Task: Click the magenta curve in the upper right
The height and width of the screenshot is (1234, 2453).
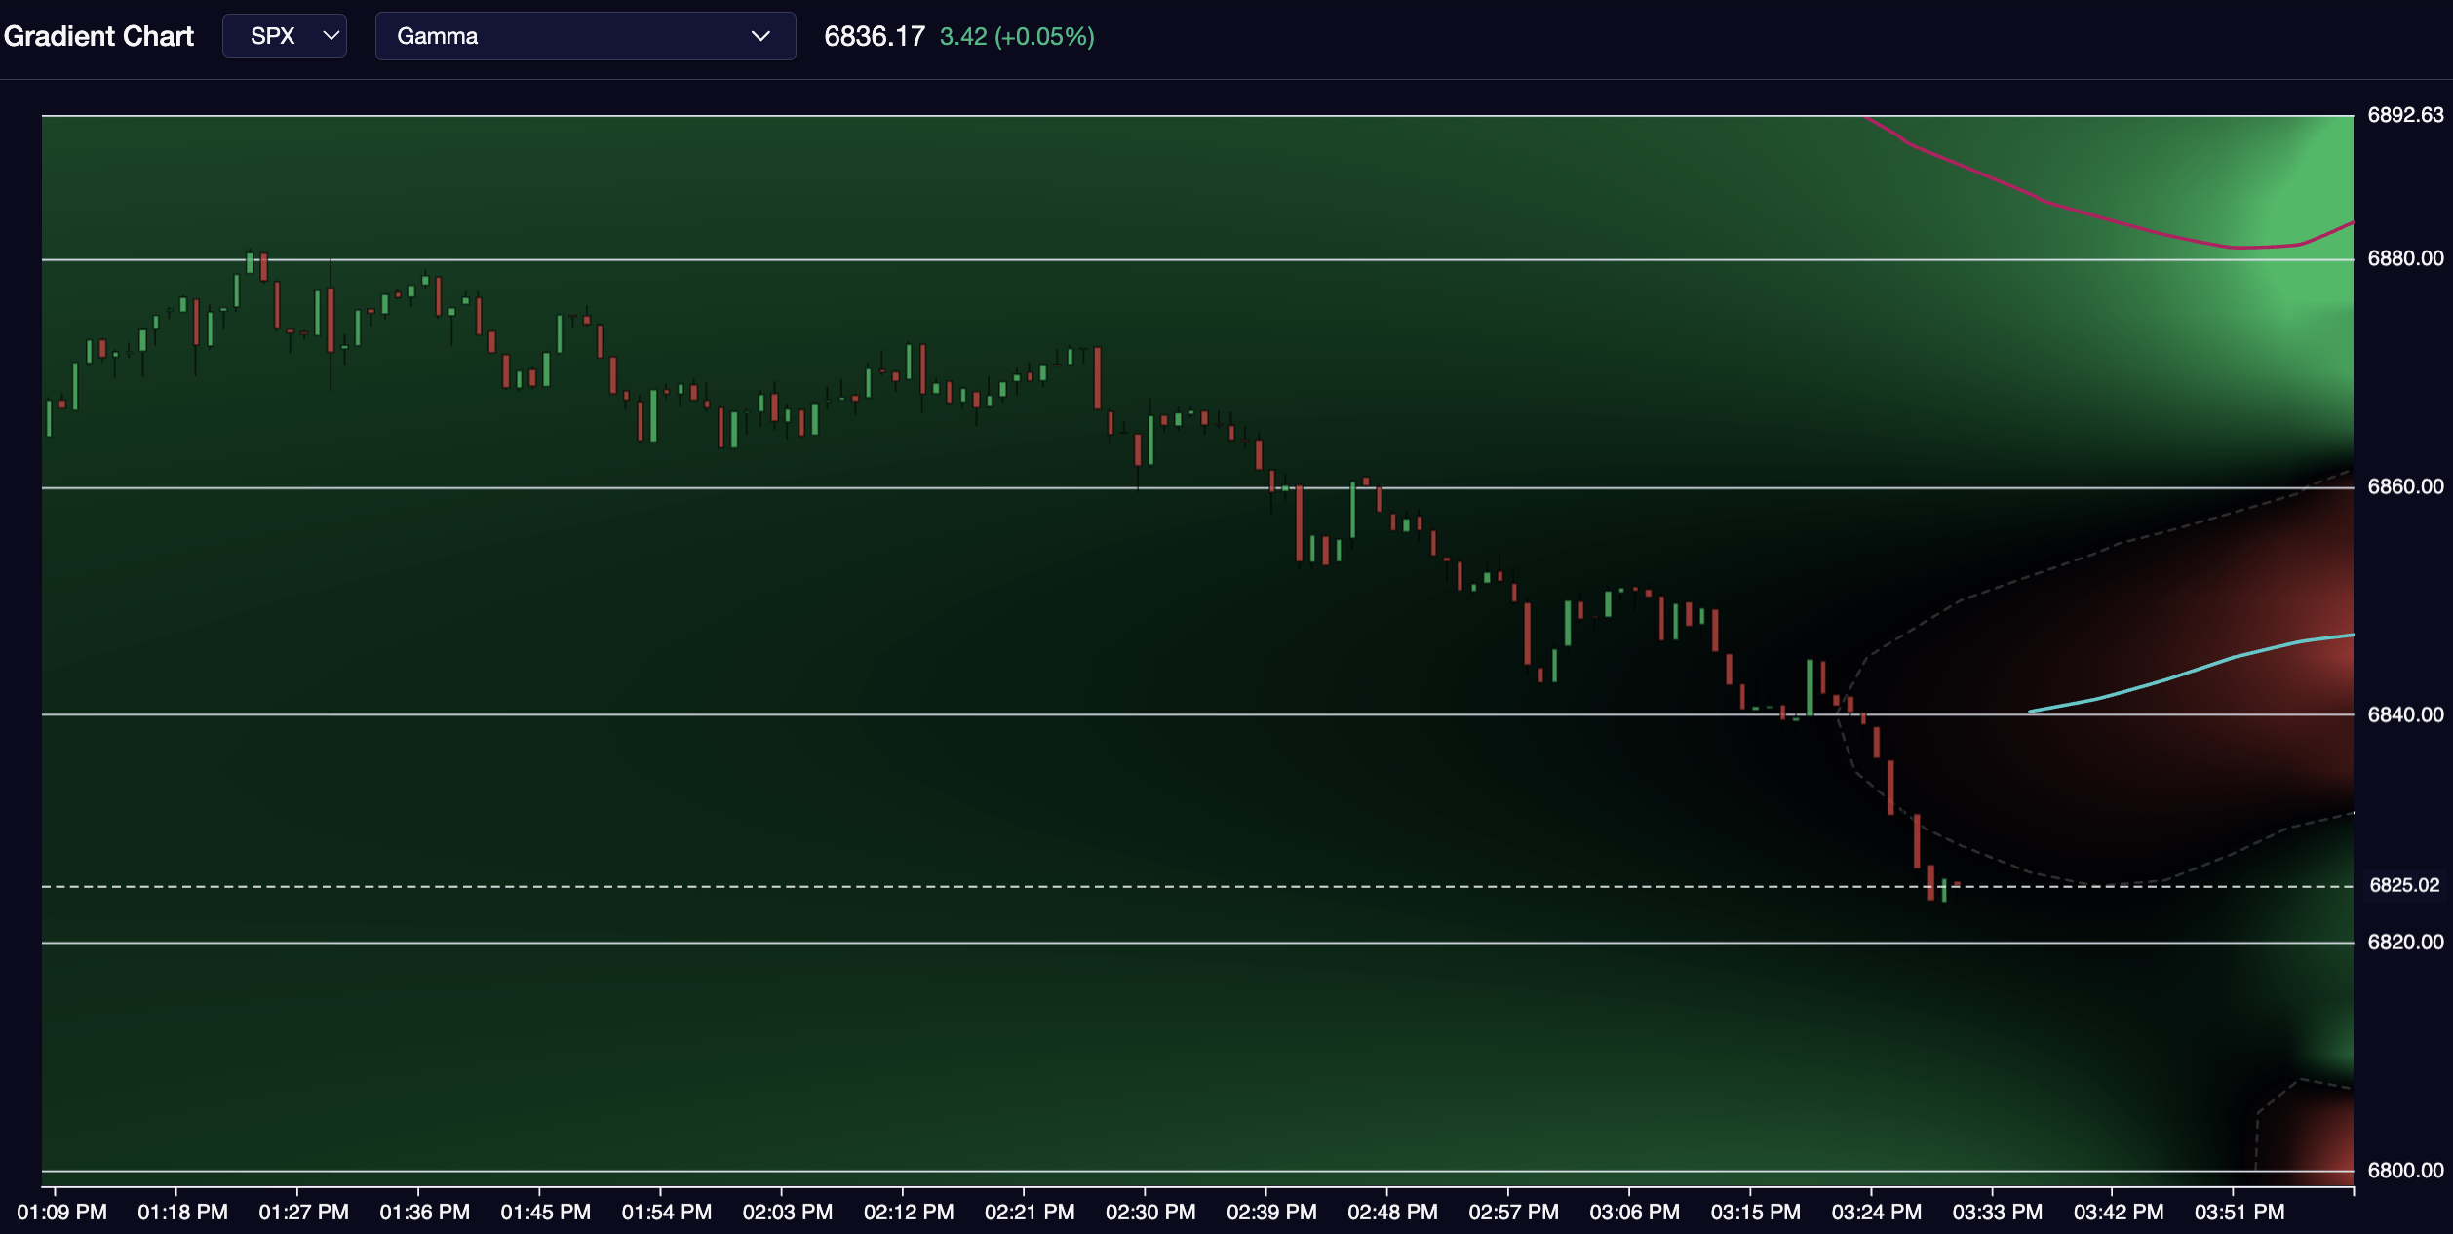Action: coord(2047,203)
